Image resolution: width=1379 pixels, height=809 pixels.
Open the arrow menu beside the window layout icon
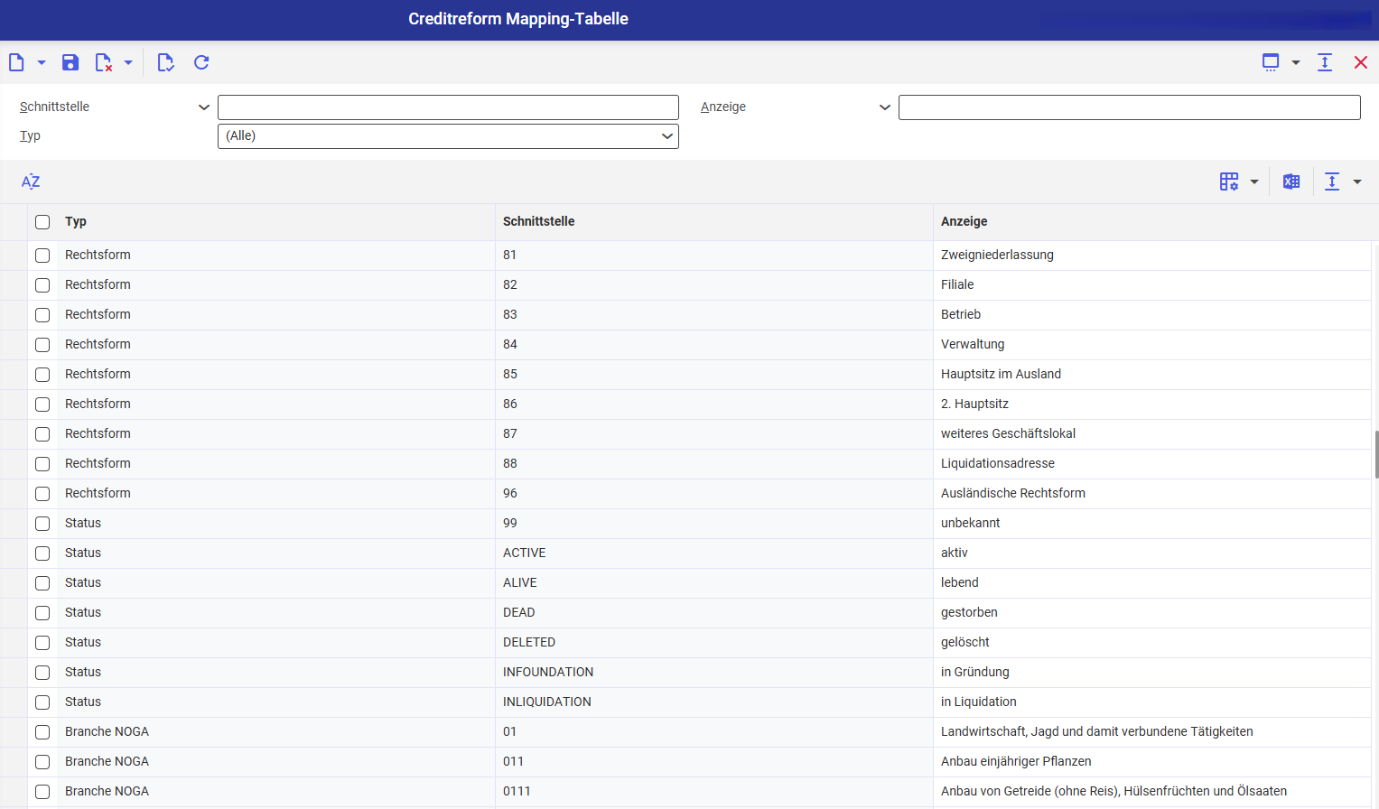click(1296, 62)
